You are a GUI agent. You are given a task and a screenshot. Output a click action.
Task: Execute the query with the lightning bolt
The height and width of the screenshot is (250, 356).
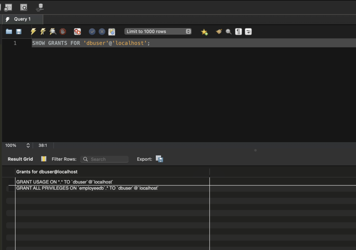point(33,32)
